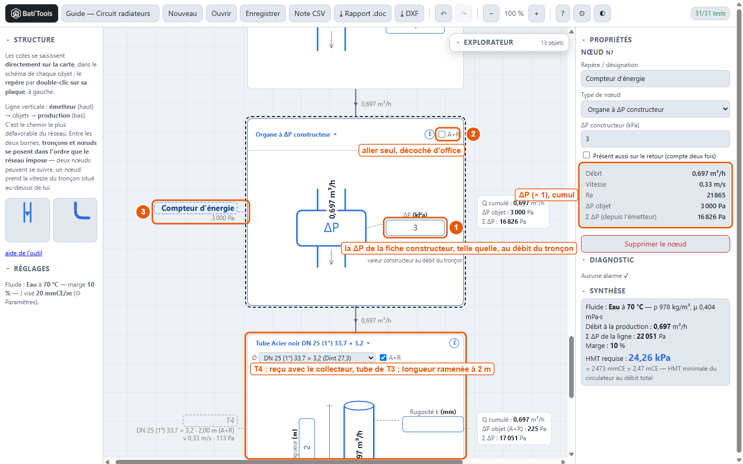The width and height of the screenshot is (743, 464).
Task: Export the DXF drawing
Action: tap(409, 13)
